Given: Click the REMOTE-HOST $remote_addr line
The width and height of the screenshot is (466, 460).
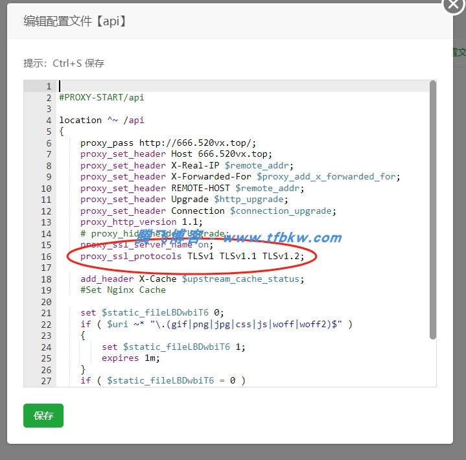Looking at the screenshot, I should point(192,189).
